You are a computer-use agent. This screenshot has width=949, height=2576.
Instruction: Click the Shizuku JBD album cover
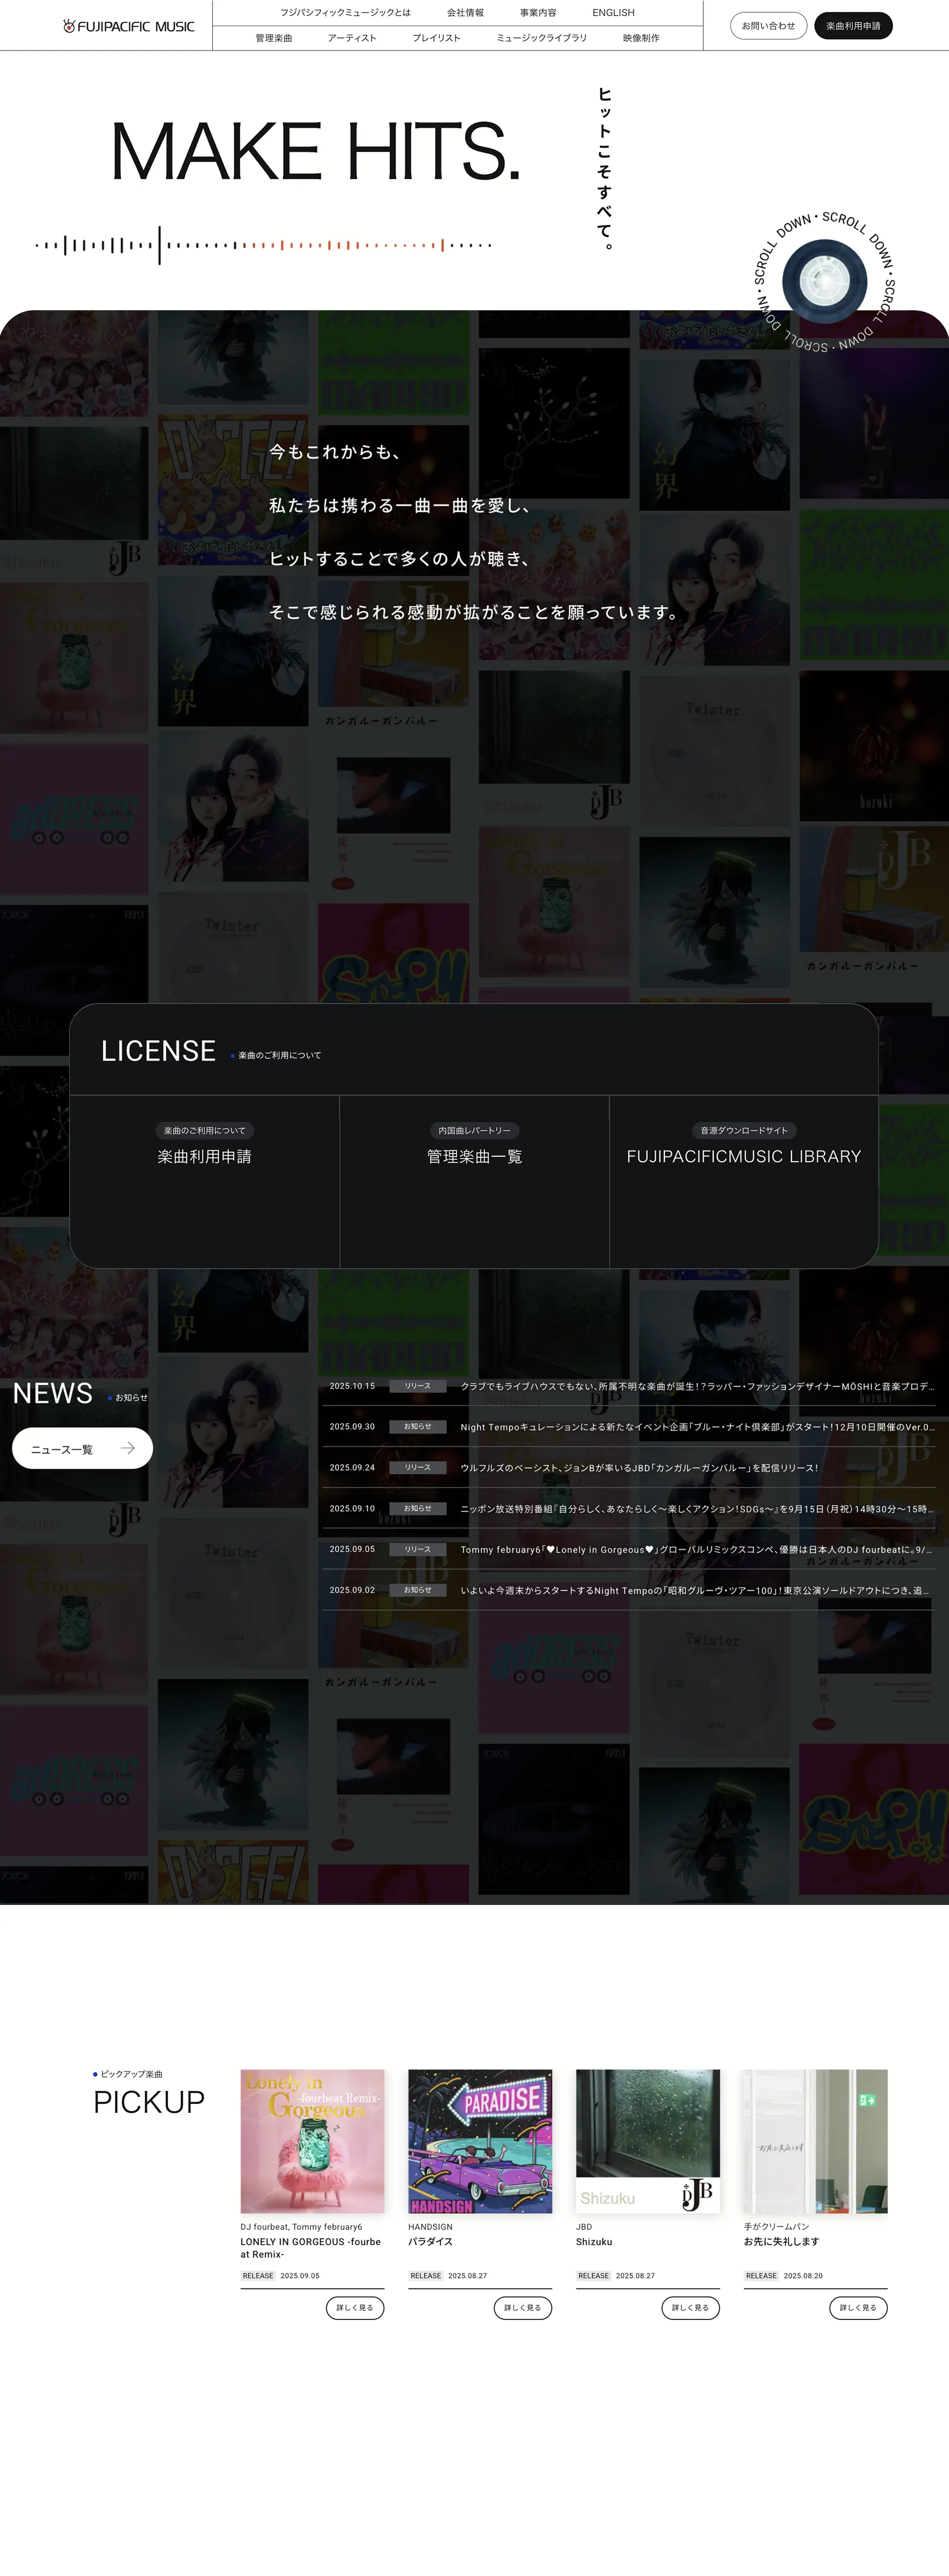click(647, 2141)
